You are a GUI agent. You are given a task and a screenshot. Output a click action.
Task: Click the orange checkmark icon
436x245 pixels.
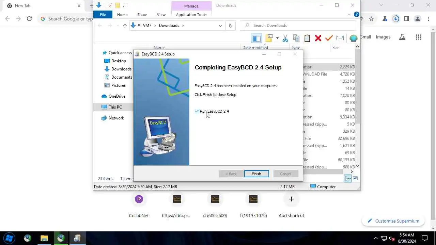click(329, 38)
